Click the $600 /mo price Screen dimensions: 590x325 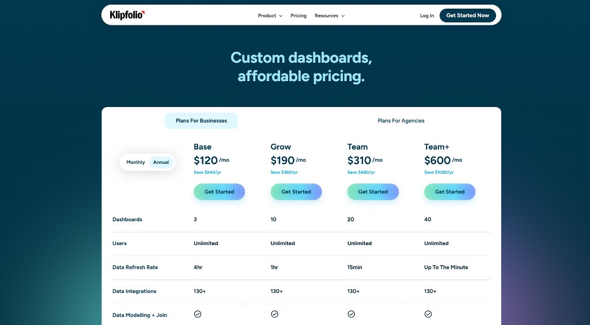(443, 160)
